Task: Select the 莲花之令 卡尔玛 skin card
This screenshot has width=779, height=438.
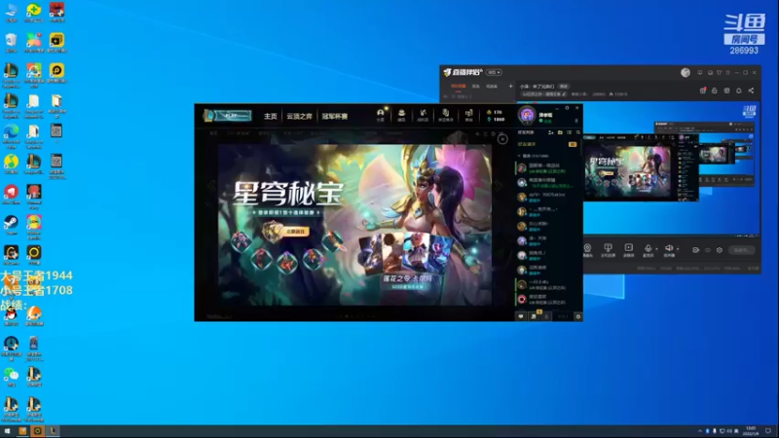Action: (407, 262)
